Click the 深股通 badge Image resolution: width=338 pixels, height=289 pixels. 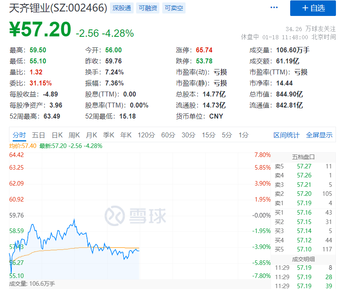[x=121, y=8]
